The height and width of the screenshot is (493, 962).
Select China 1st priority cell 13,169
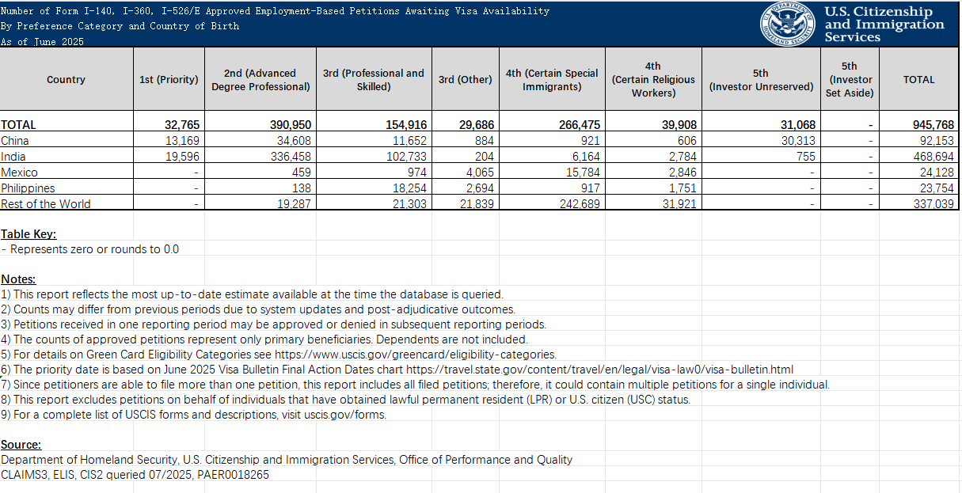point(169,141)
